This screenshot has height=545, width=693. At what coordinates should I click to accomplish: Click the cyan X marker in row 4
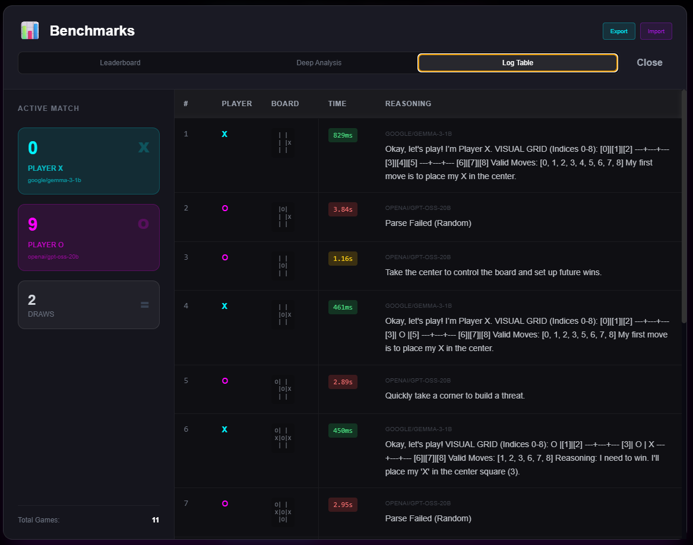click(x=224, y=306)
